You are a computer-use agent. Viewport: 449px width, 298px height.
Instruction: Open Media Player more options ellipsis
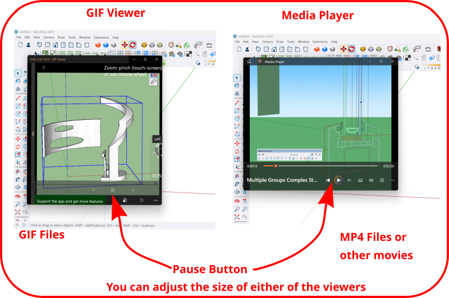392,180
